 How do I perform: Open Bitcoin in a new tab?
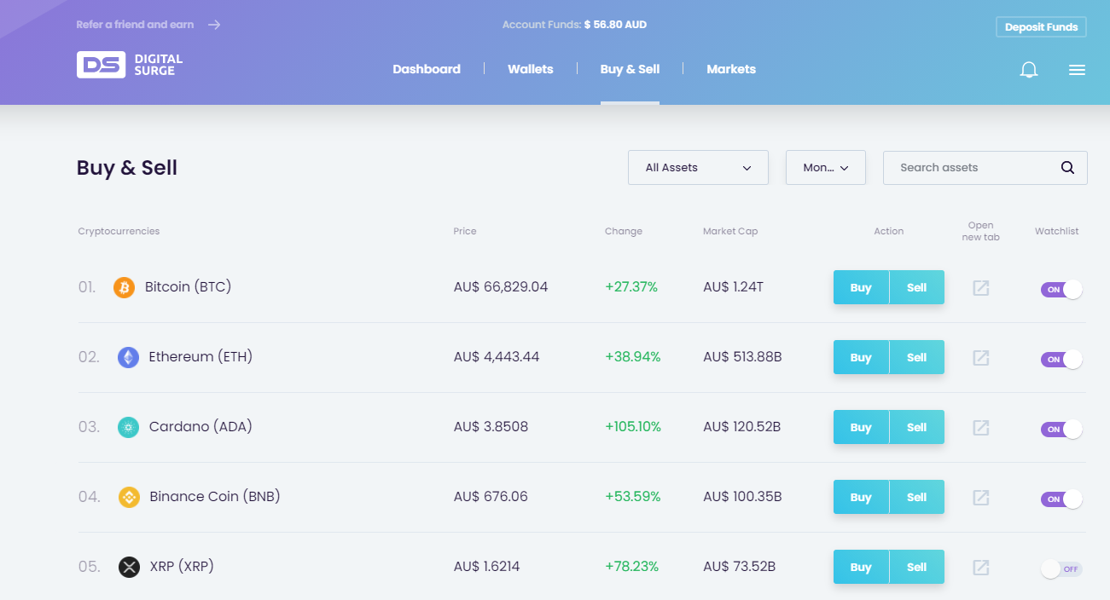(x=981, y=287)
